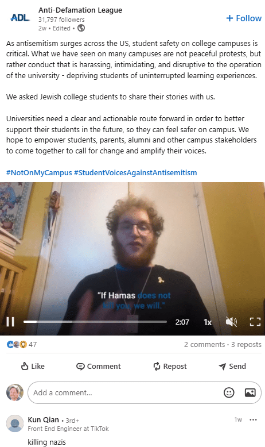View the 3 reposts list
Screen dimensions: 265x447
pos(246,344)
